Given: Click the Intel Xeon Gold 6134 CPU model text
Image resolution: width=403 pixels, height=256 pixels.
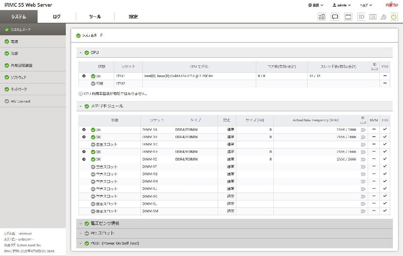Looking at the screenshot, I should (179, 76).
